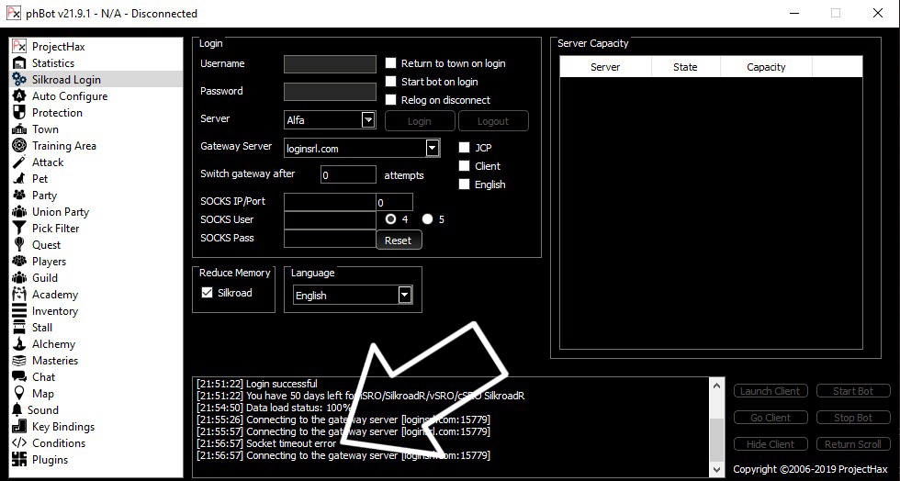900x481 pixels.
Task: Toggle Relog on disconnect checkbox
Action: point(391,100)
